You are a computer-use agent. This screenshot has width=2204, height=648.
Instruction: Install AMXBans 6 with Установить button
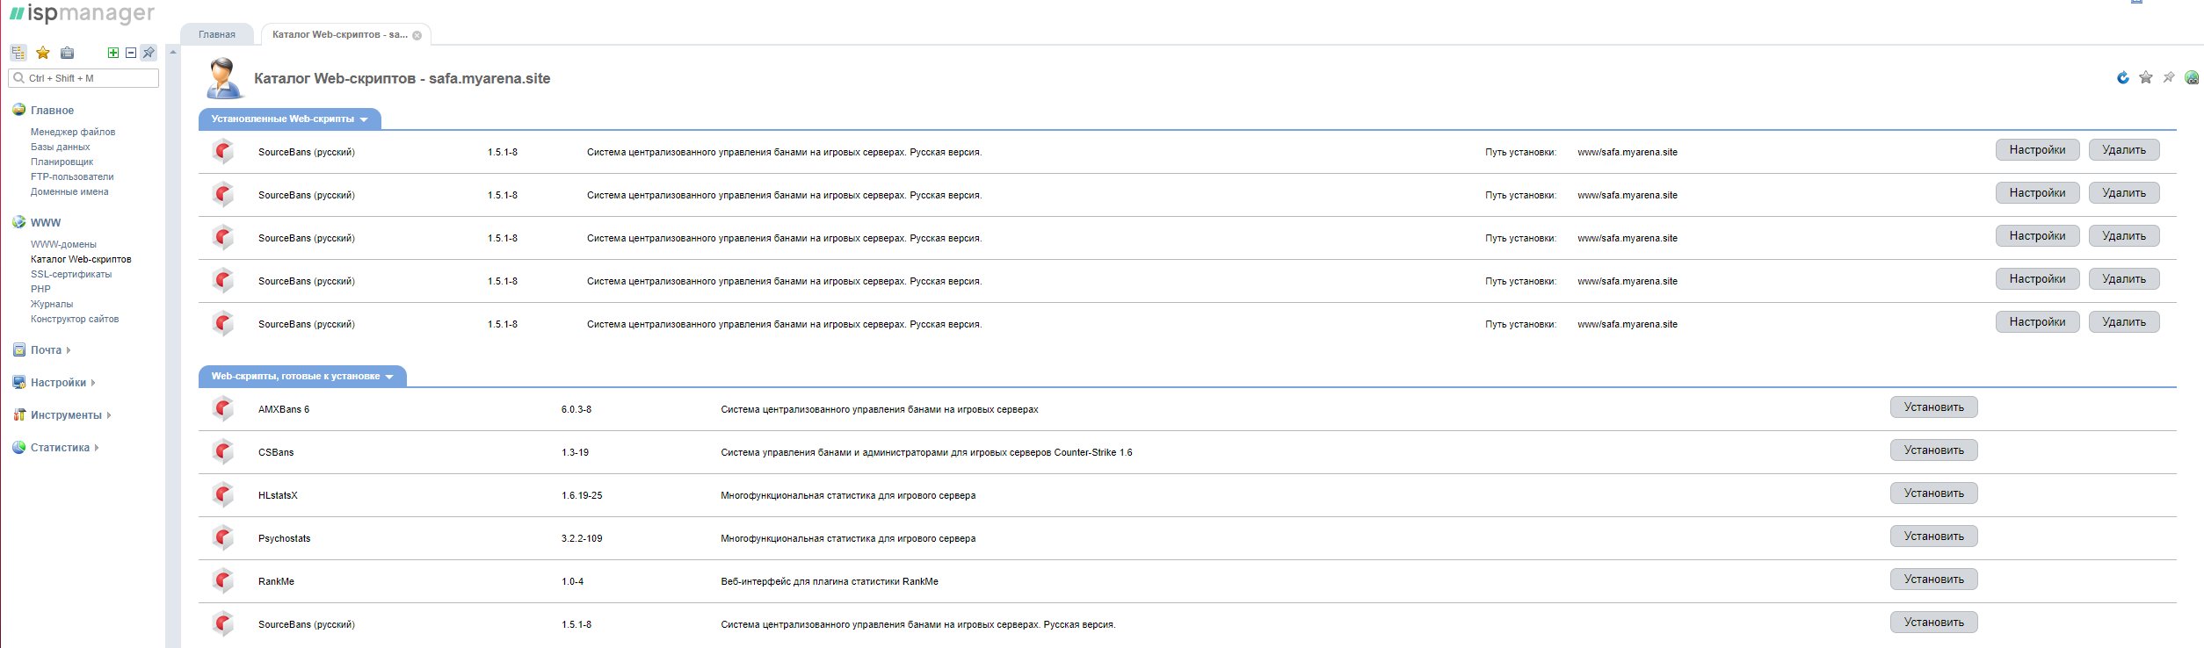pos(1933,407)
